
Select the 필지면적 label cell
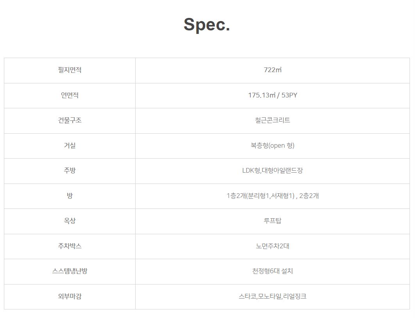click(70, 71)
